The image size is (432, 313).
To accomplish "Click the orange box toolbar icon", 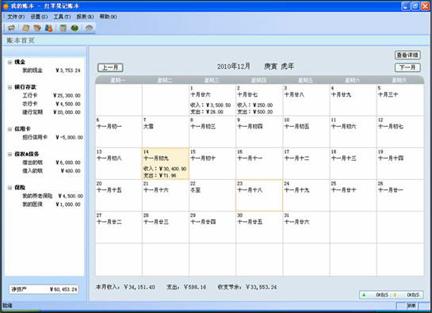I will (x=37, y=28).
